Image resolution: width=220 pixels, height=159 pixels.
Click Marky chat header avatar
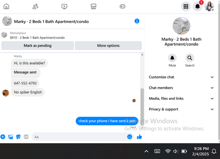pyautogui.click(x=7, y=21)
